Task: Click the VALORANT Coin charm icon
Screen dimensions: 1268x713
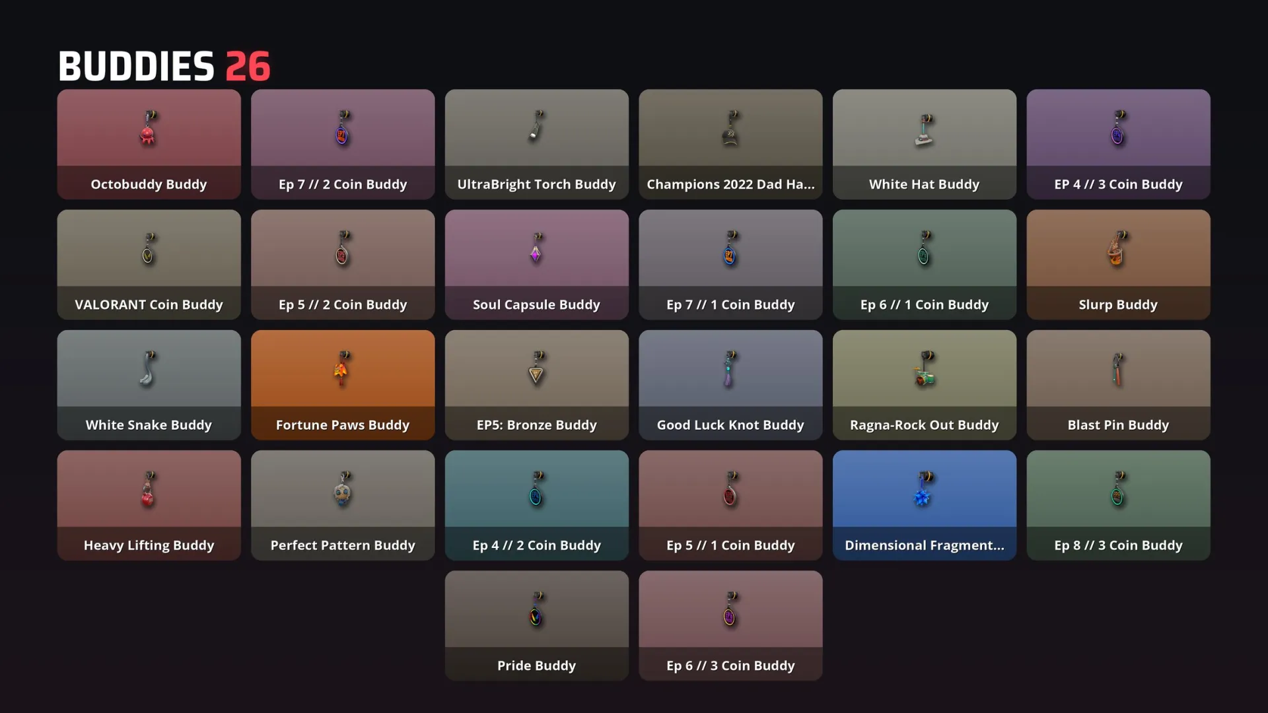Action: point(149,248)
